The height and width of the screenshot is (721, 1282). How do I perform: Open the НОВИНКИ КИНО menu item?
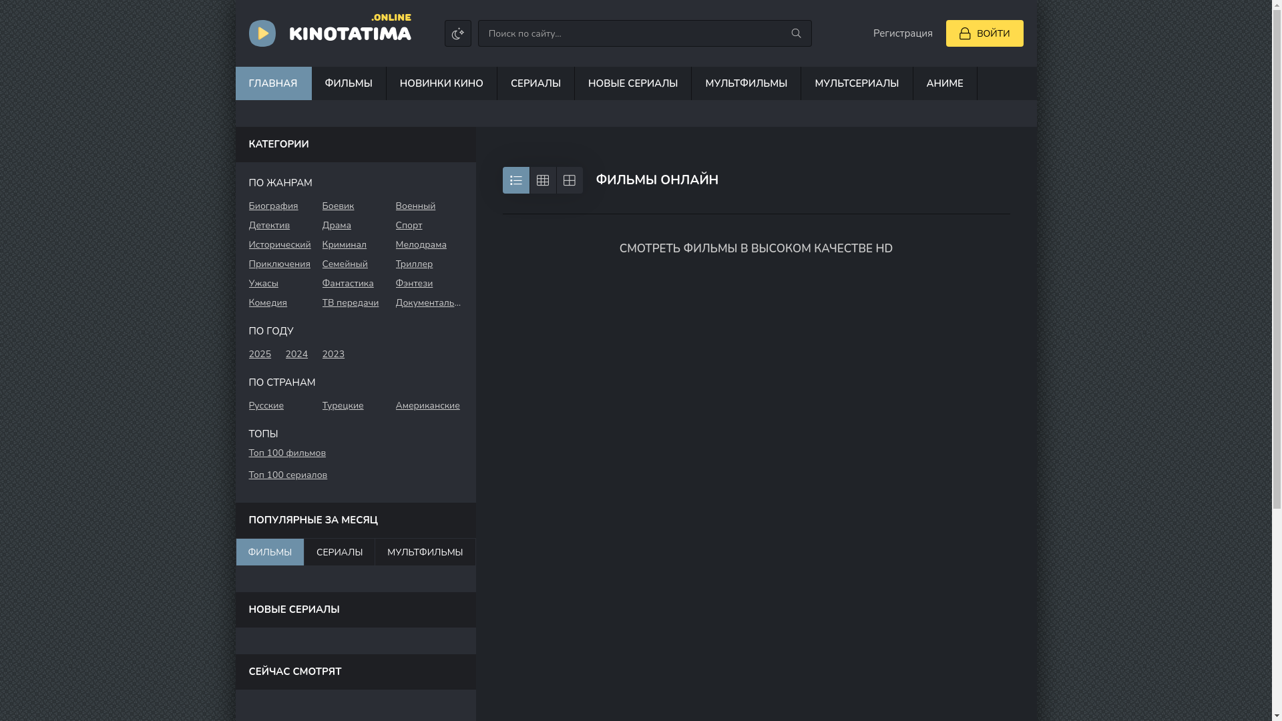pos(441,83)
